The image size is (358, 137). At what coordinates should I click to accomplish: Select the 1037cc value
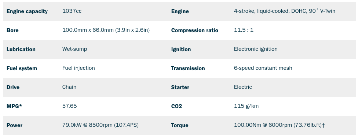coord(72,11)
